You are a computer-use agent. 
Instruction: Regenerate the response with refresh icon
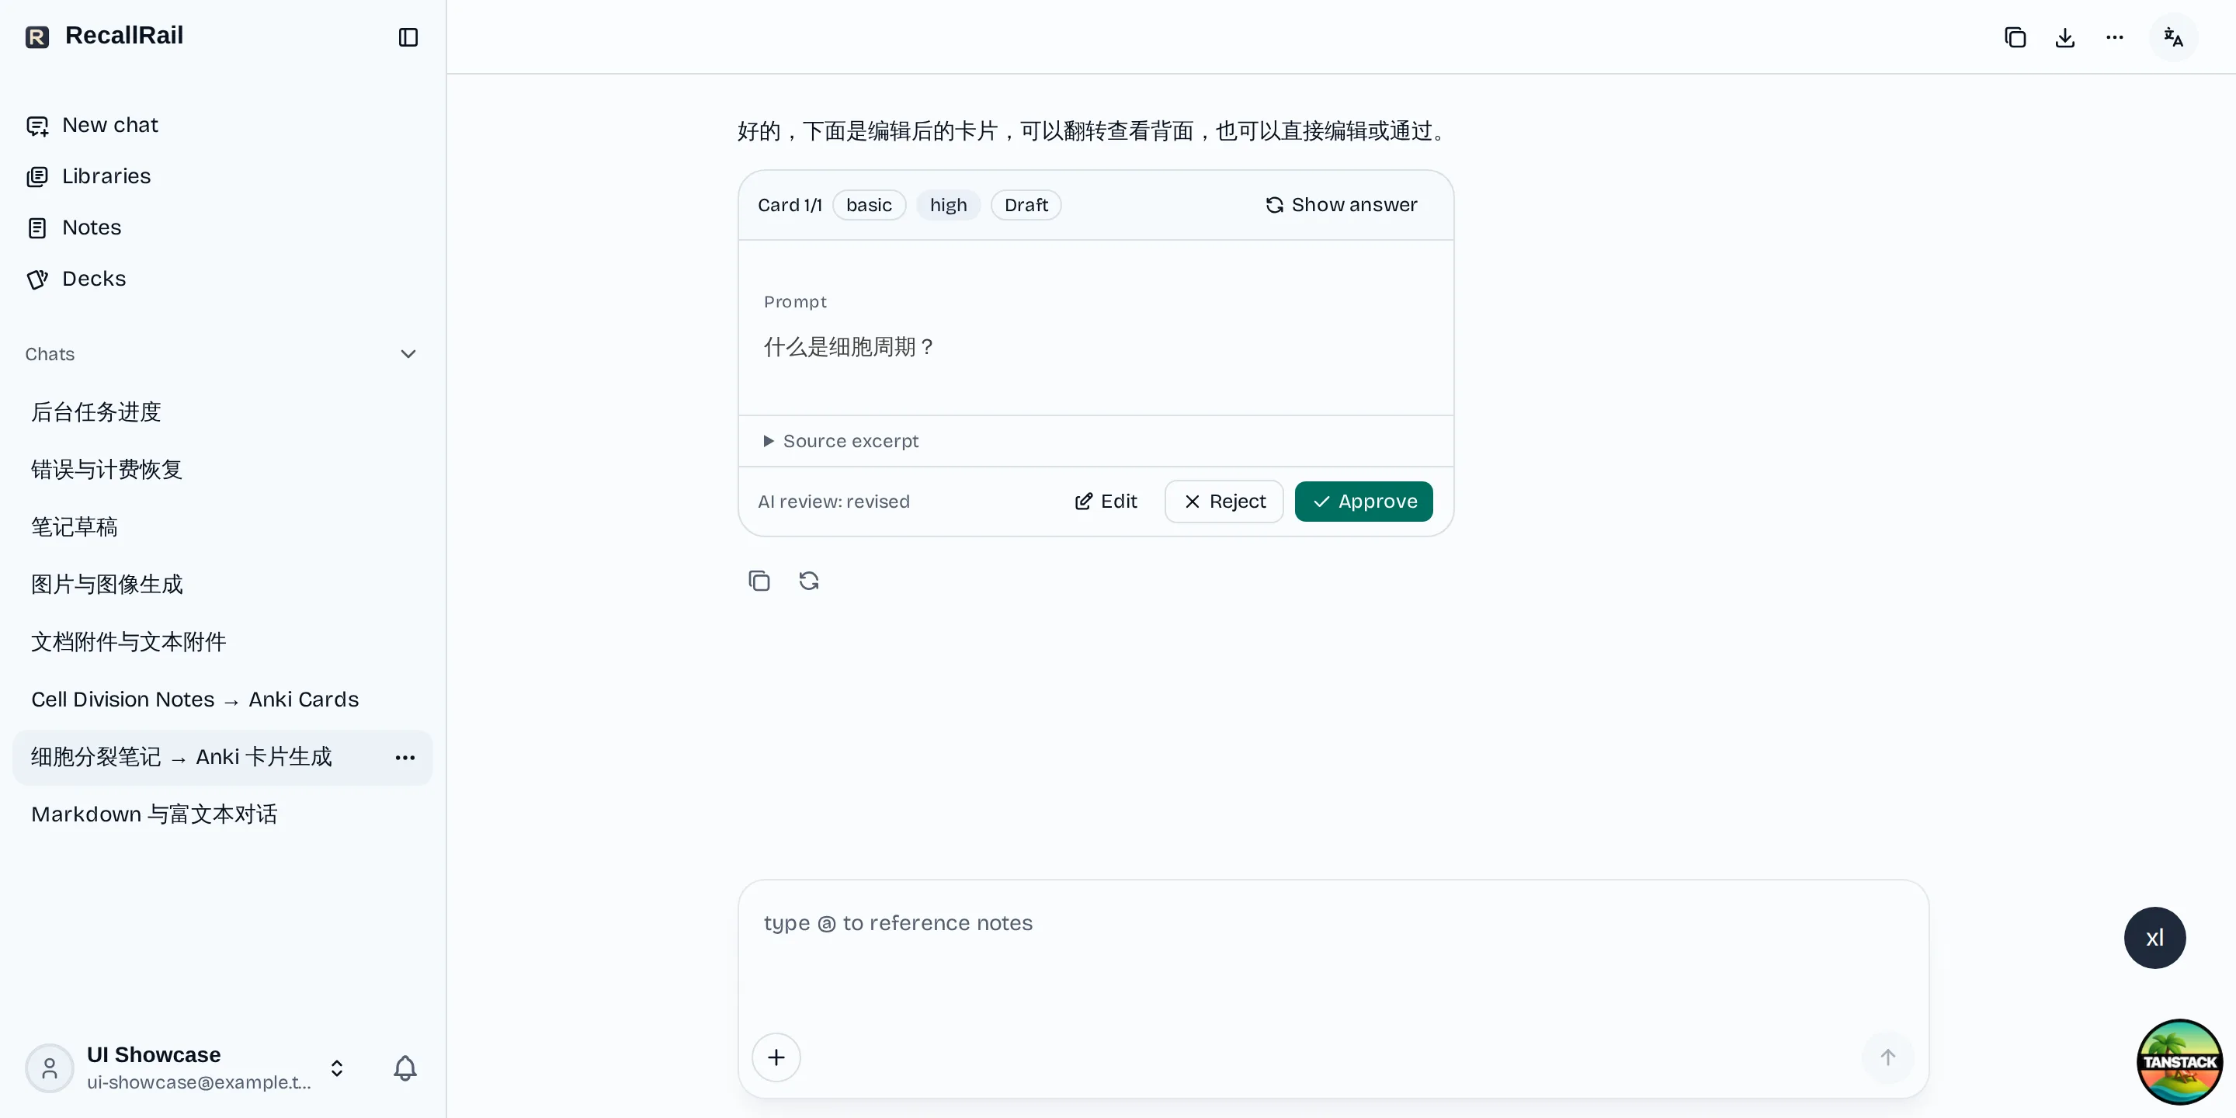(809, 581)
